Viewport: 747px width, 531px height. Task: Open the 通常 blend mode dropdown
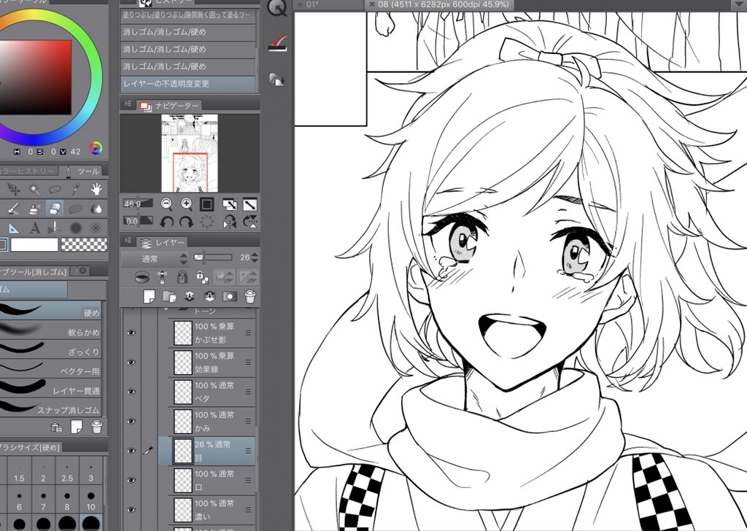coord(155,259)
